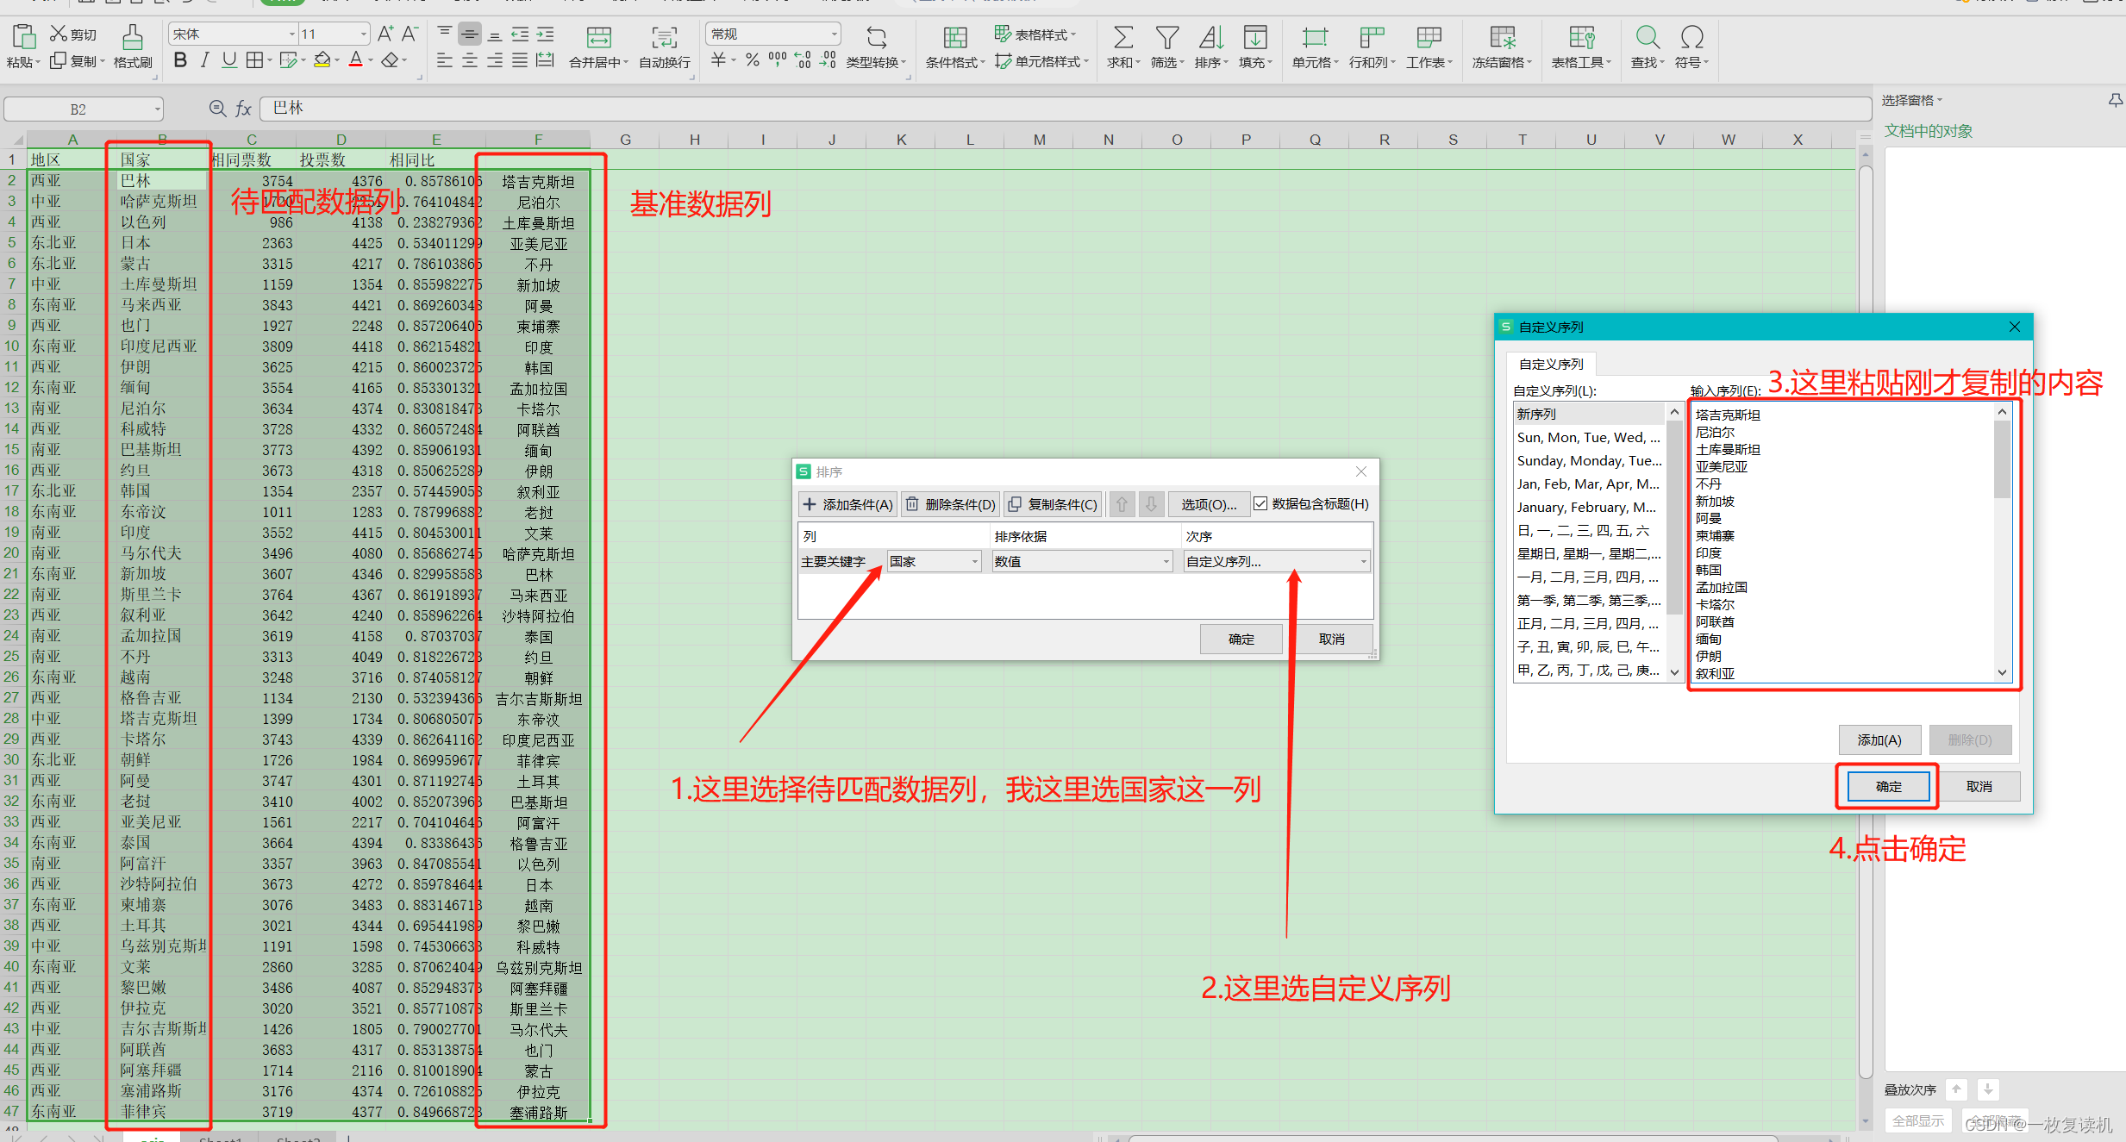Click the Freeze Panes (冻结窗格) icon
The image size is (2126, 1142).
point(1502,37)
